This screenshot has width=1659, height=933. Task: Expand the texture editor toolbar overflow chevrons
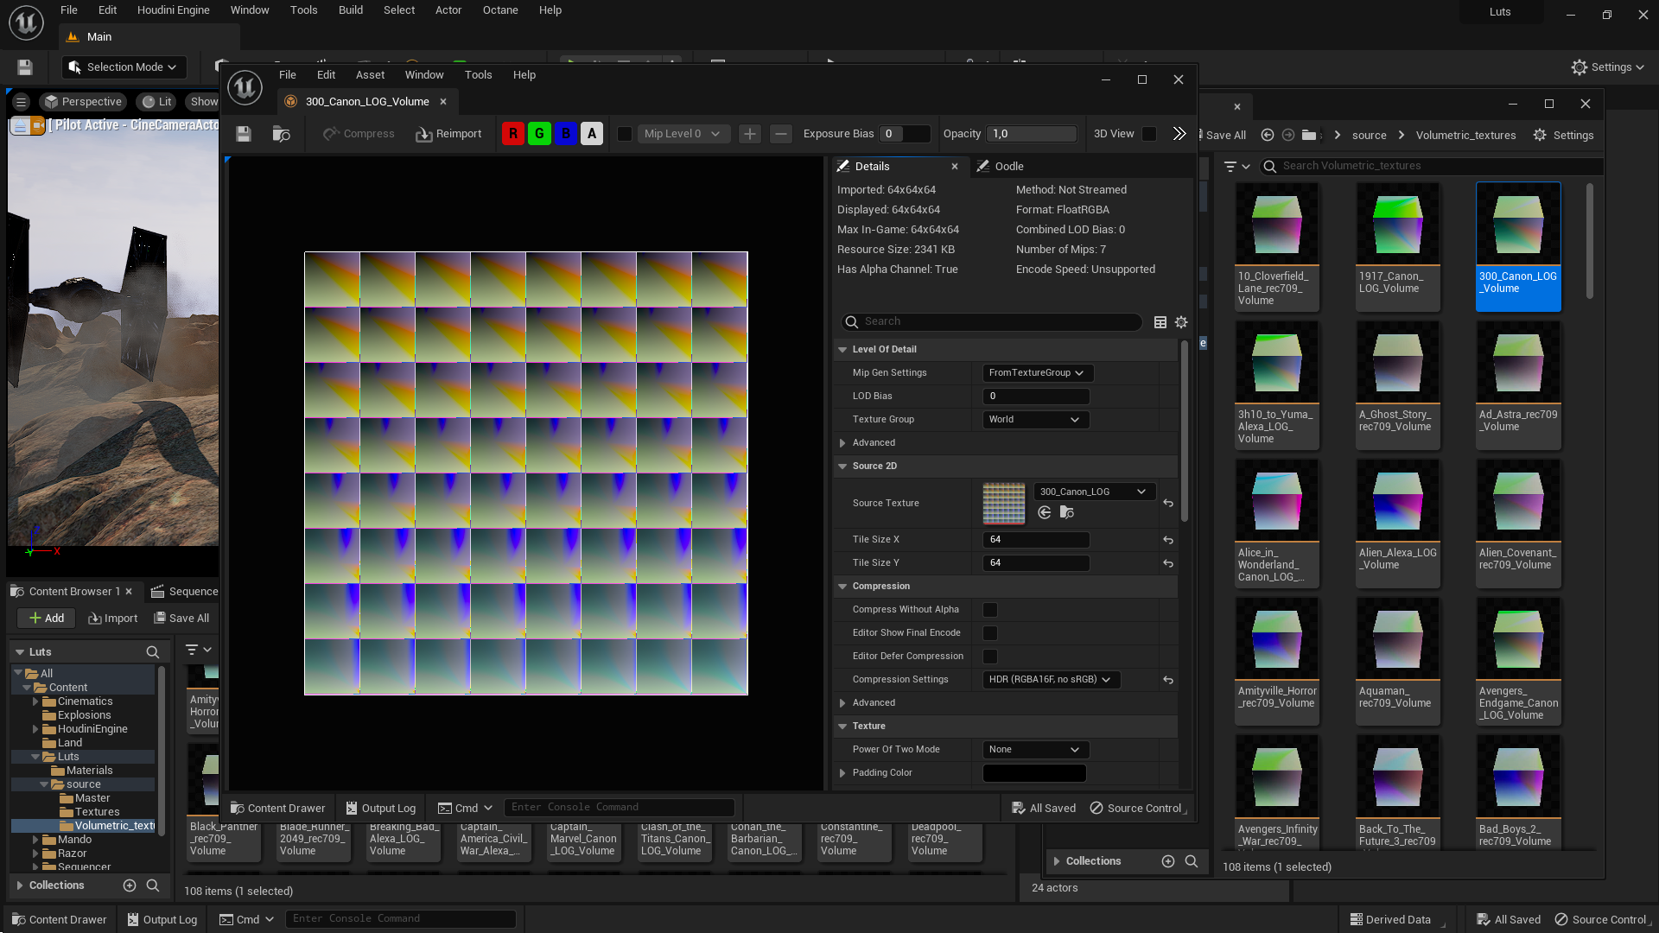coord(1179,134)
